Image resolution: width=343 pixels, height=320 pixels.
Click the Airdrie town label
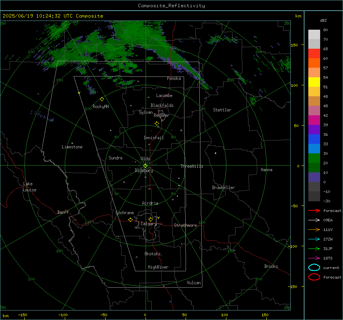pos(150,203)
